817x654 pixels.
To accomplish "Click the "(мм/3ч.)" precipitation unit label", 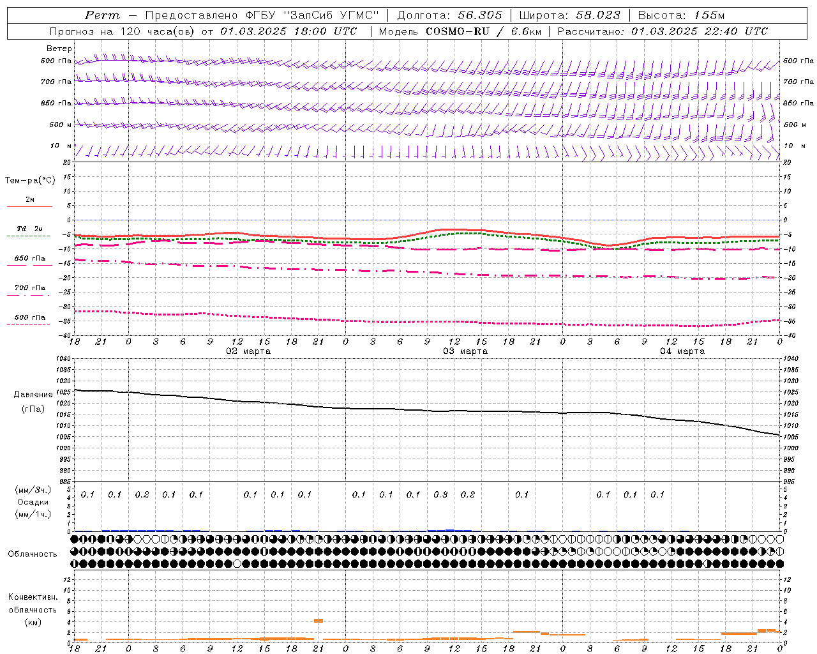I will [33, 490].
